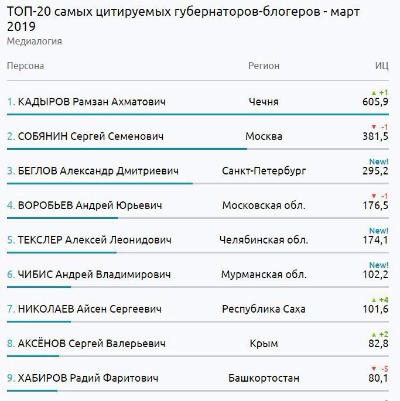Sort by the ИЦ column header
Viewport: 400px width, 401px height.
click(381, 66)
